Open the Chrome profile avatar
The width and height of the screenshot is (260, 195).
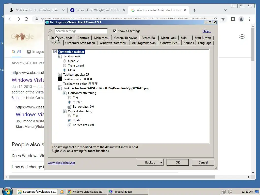241,19
